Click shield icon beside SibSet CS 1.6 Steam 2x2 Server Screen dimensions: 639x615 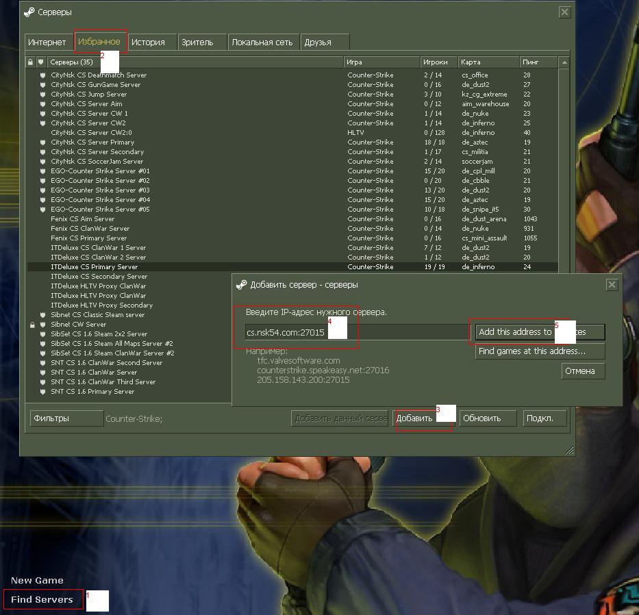[x=42, y=334]
